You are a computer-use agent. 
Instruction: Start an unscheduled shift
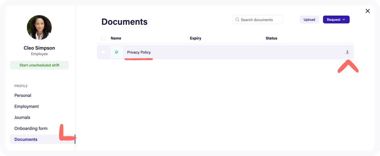pos(39,65)
